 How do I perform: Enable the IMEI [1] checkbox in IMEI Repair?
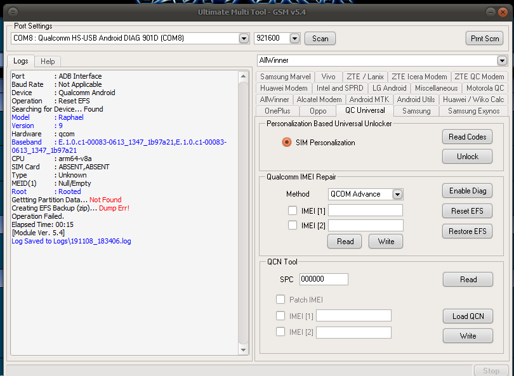coord(293,211)
